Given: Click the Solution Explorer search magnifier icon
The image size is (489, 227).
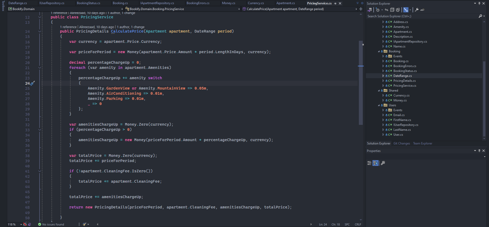Looking at the screenshot, I should pos(480,16).
